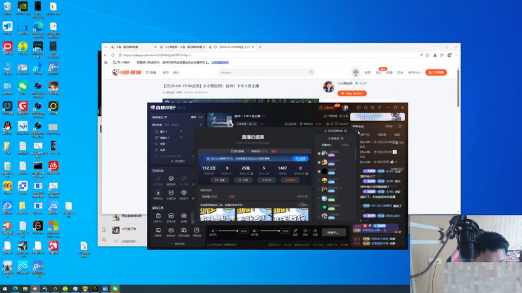This screenshot has width=522, height=293.
Task: Mute the speaker icon in the bottom bar
Action: pyautogui.click(x=254, y=230)
